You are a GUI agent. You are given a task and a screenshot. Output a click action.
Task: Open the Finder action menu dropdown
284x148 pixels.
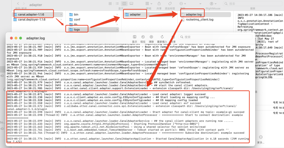point(182,3)
